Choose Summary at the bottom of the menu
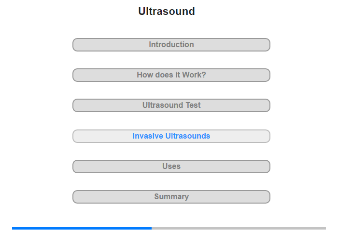The image size is (338, 231). pyautogui.click(x=171, y=197)
